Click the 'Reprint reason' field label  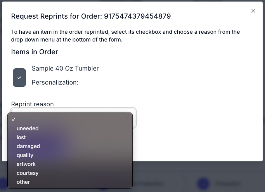pos(32,104)
